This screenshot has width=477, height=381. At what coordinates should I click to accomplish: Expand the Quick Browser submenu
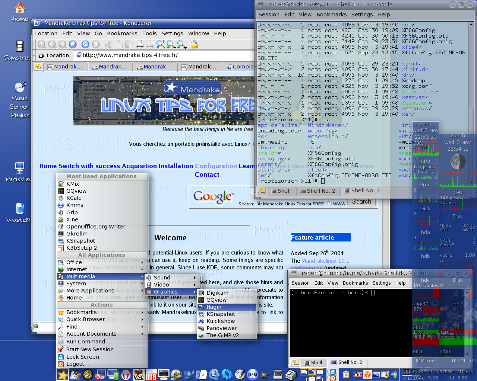click(101, 319)
